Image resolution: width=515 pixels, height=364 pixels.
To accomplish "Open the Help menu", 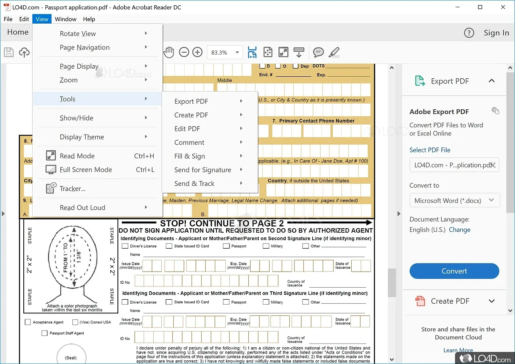I will pyautogui.click(x=89, y=19).
